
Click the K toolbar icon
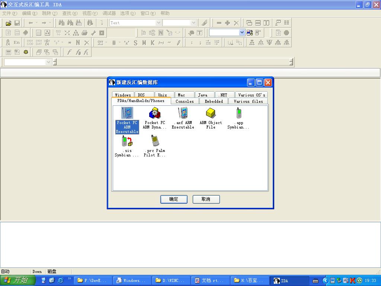(x=153, y=43)
